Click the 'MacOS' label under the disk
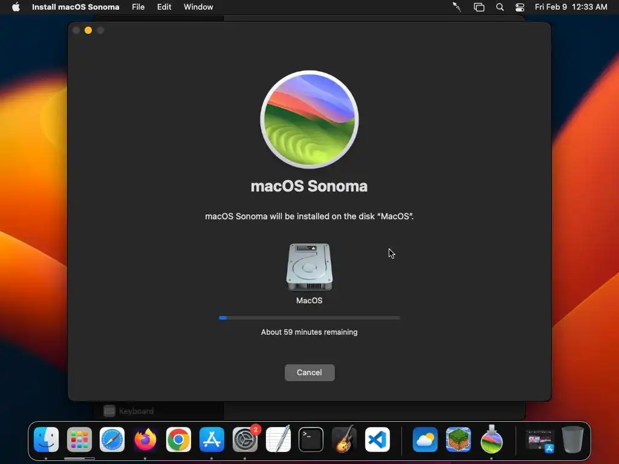The image size is (619, 464). [x=309, y=301]
